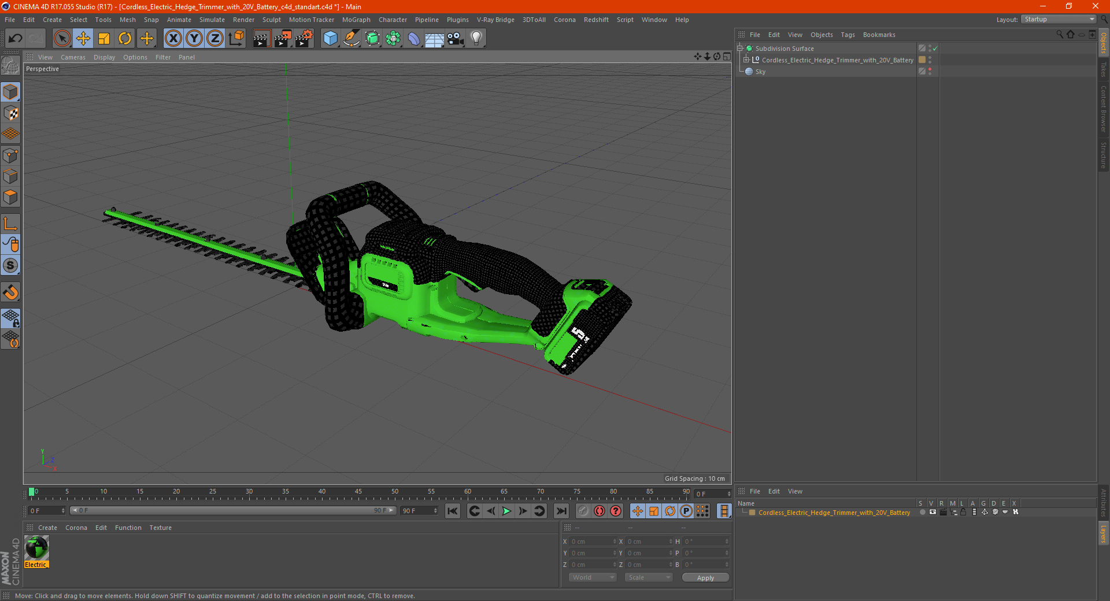Viewport: 1110px width, 601px height.
Task: Switch to Texture mode icon
Action: click(10, 113)
